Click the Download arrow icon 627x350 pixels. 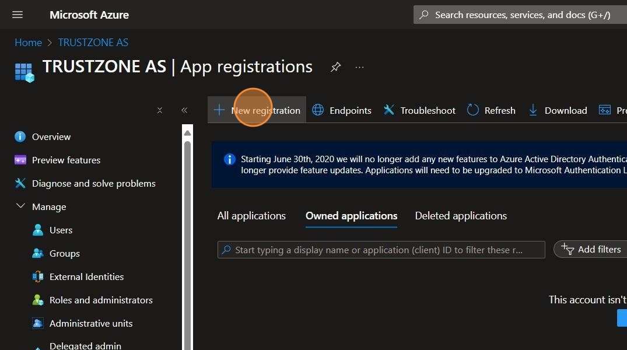(533, 110)
